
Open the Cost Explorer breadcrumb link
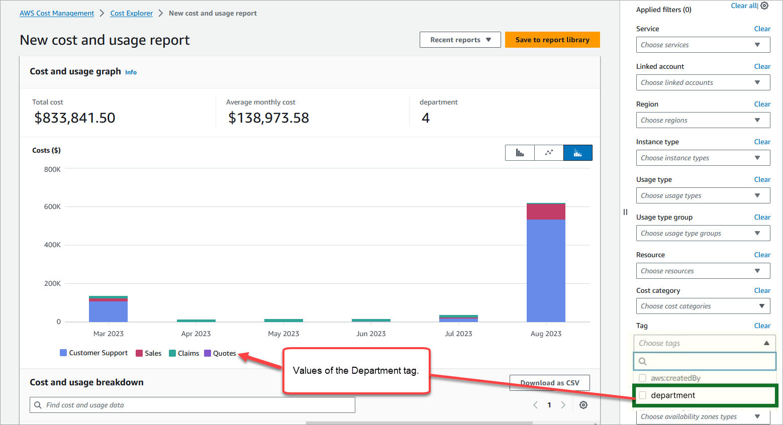(x=131, y=13)
